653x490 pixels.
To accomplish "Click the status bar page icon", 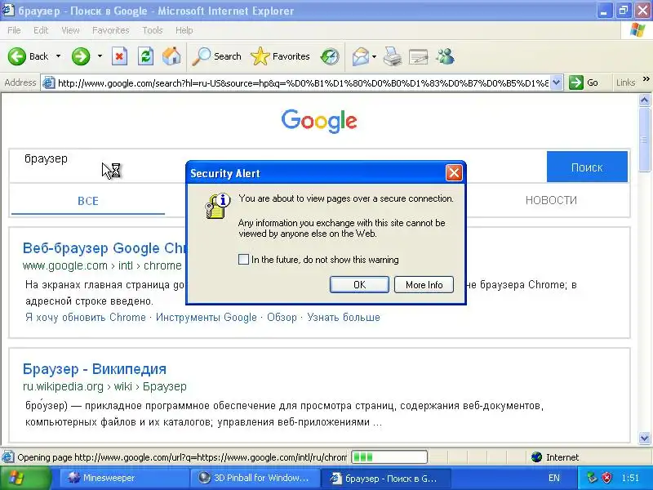I will (x=7, y=457).
